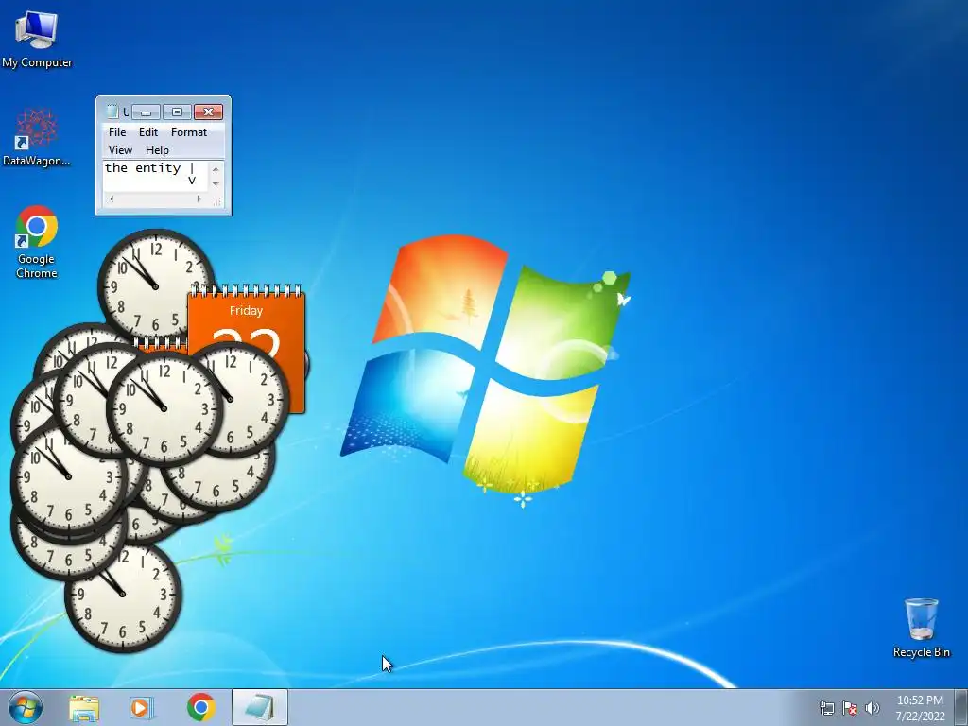The width and height of the screenshot is (968, 726).
Task: Click Notepad's vertical scroll up arrow
Action: (216, 168)
